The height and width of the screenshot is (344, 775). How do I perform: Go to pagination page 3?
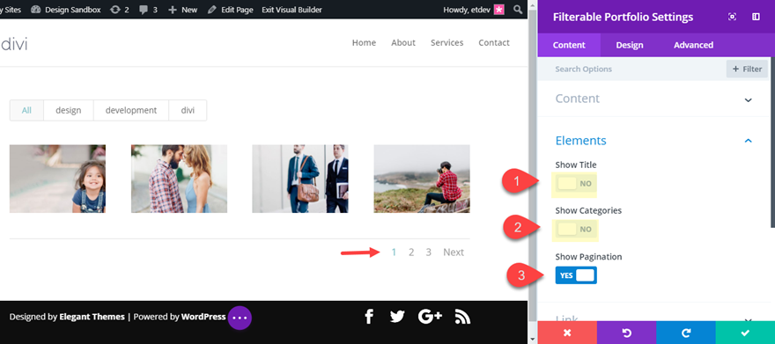coord(429,253)
